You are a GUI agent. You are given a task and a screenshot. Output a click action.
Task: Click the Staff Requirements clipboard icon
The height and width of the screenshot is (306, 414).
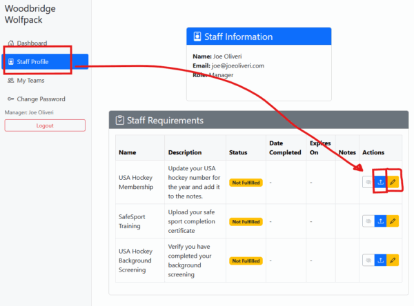pos(119,121)
